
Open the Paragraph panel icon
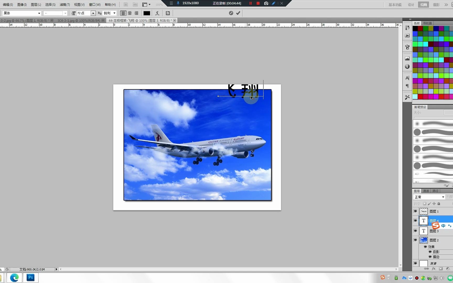pyautogui.click(x=407, y=86)
